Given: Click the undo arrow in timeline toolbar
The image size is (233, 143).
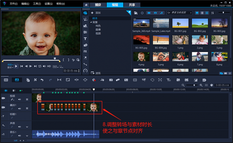Looking at the screenshot, I should 42,80.
